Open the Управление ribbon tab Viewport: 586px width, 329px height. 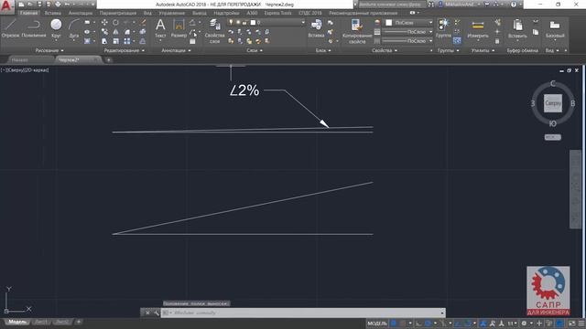pos(172,13)
